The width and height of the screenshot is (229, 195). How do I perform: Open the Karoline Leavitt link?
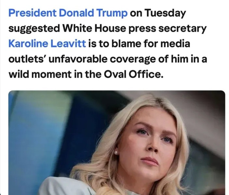click(47, 44)
